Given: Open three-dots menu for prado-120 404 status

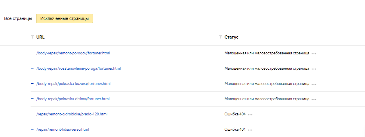Looking at the screenshot, I should tap(250, 115).
